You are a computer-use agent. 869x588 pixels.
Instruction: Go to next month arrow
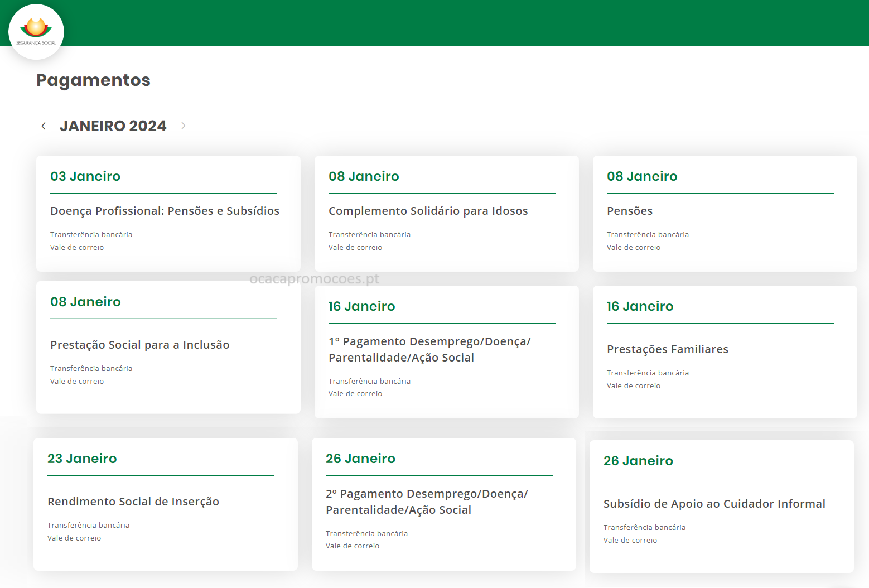point(183,126)
